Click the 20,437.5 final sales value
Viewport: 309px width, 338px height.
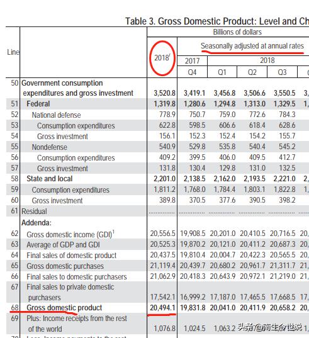pyautogui.click(x=163, y=255)
